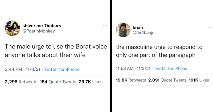Open the pirate monkey avatar of shiver me Timbers

coord(12,28)
